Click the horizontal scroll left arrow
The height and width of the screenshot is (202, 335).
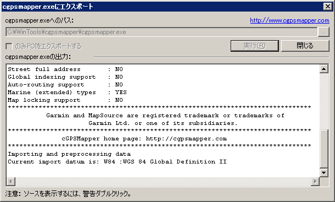(x=10, y=182)
